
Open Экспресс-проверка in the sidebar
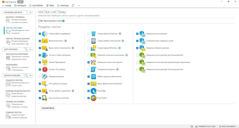[x=17, y=20]
